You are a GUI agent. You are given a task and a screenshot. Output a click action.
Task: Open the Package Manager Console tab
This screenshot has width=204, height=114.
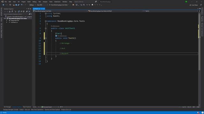point(11,110)
